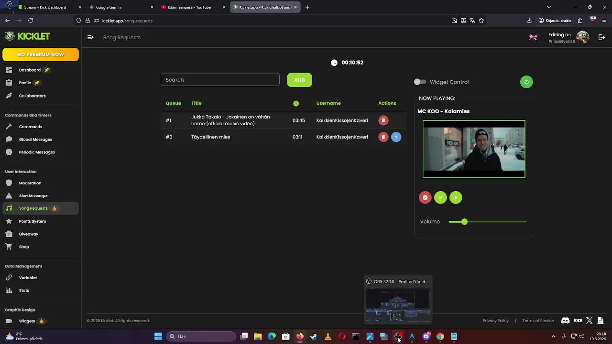This screenshot has width=612, height=344.
Task: Bookmark this page with the star icon
Action: [x=481, y=21]
